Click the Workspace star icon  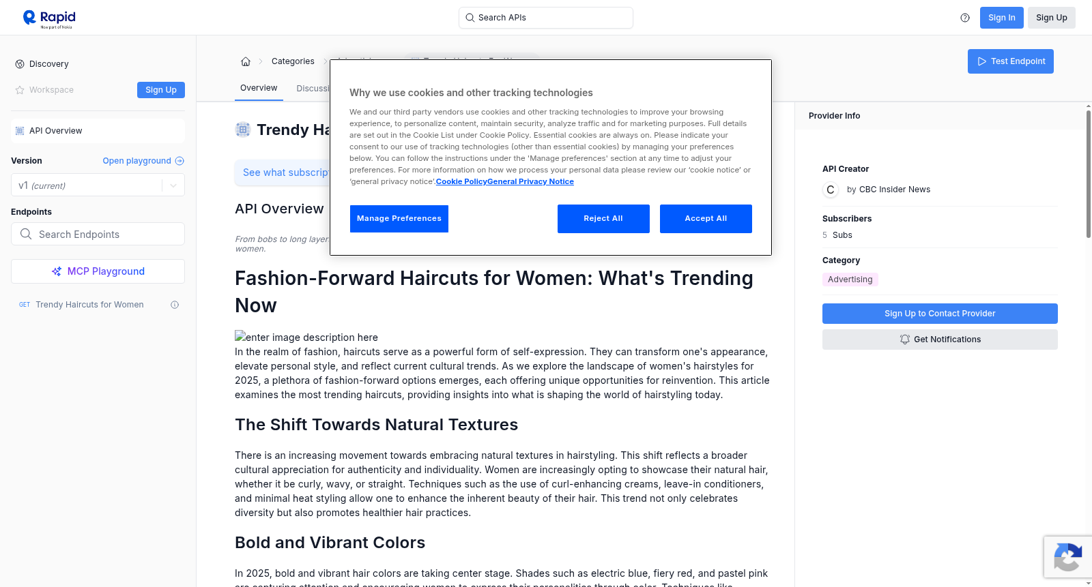tap(20, 90)
